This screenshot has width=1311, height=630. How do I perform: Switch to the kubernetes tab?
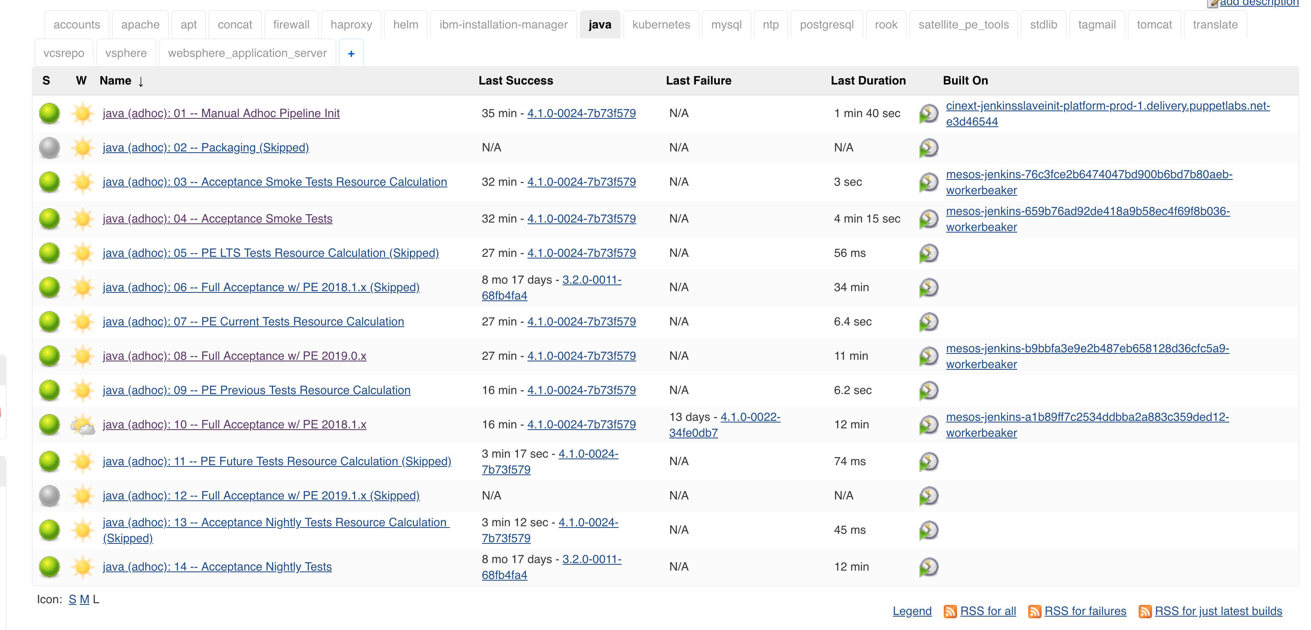click(661, 24)
